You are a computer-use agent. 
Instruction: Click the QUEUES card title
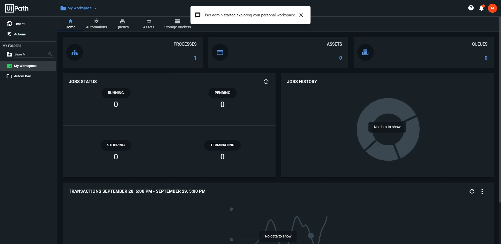(480, 44)
